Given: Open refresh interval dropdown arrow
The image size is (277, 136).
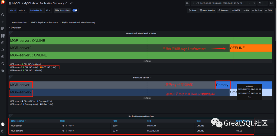Looking at the screenshot, I should (x=265, y=3).
